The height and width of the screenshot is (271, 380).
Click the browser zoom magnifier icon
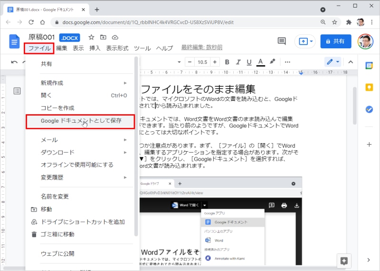pos(323,22)
